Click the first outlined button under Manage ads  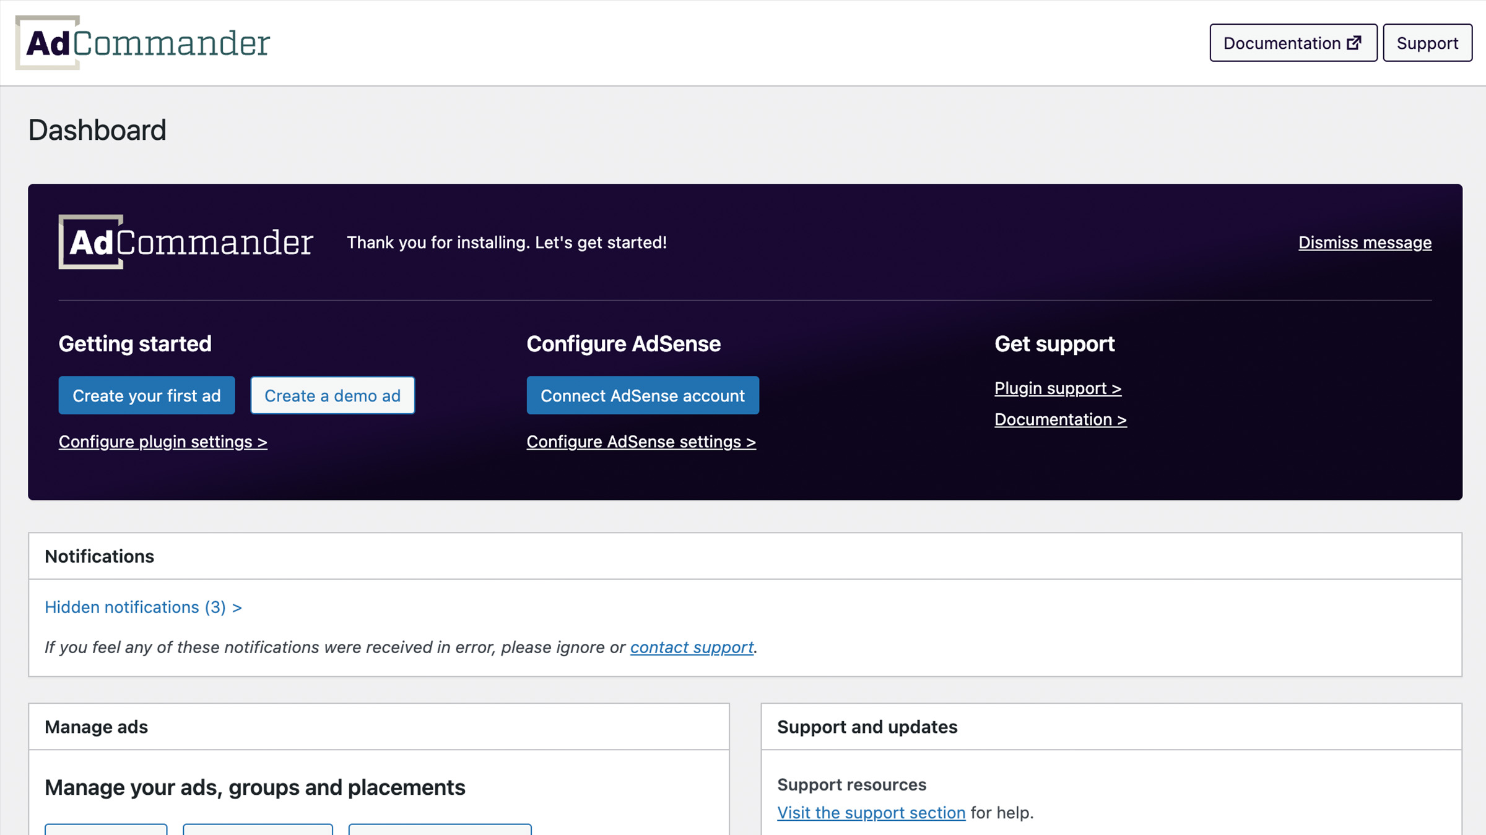(x=105, y=832)
